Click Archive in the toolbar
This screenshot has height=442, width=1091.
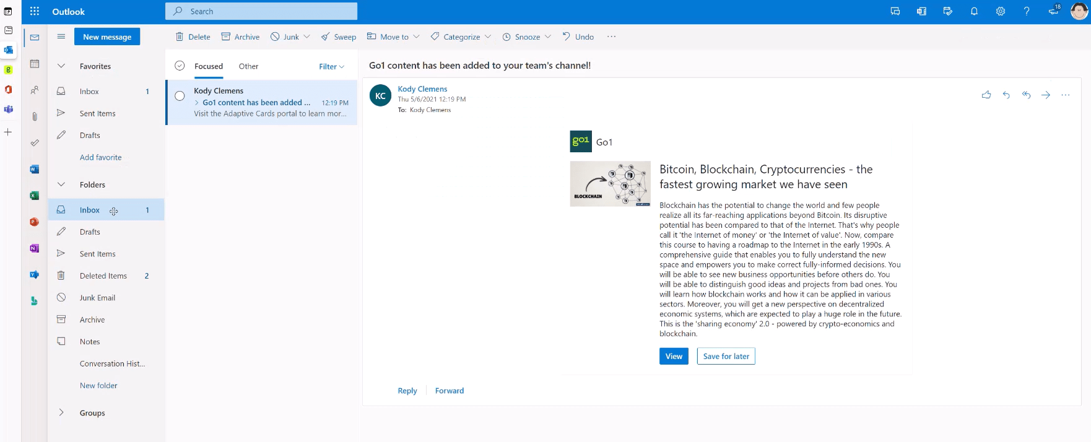tap(241, 37)
